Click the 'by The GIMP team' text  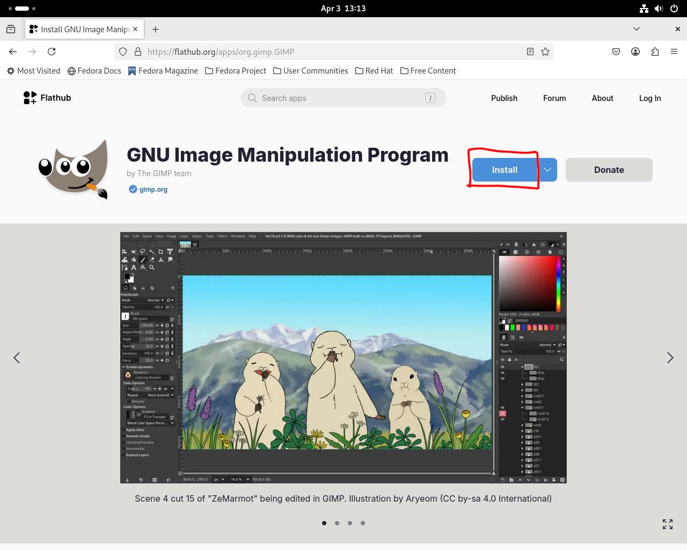[x=159, y=173]
